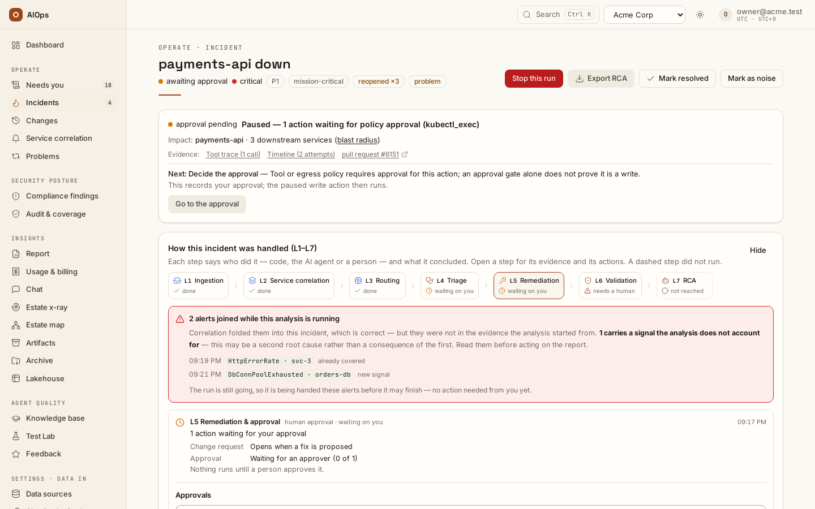Click the Estate map network icon
The image size is (815, 509).
16,325
